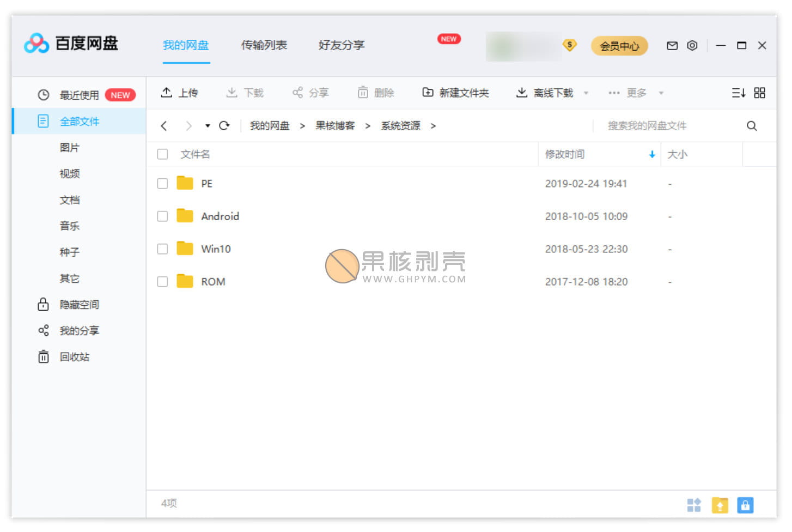Click the 删除 delete toolbar item
The height and width of the screenshot is (532, 792).
click(376, 93)
